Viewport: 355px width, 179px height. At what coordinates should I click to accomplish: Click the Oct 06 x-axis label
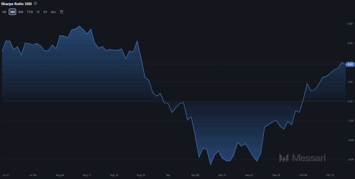303,175
